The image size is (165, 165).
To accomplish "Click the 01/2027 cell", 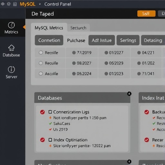I will coord(114,53).
